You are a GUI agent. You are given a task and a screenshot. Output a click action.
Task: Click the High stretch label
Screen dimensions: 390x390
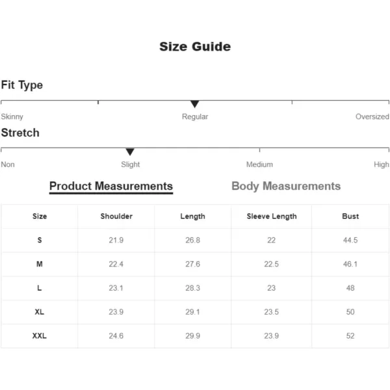[x=382, y=164]
